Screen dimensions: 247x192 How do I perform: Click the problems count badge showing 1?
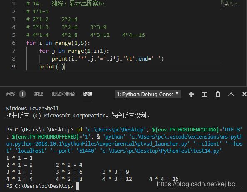click(22, 94)
